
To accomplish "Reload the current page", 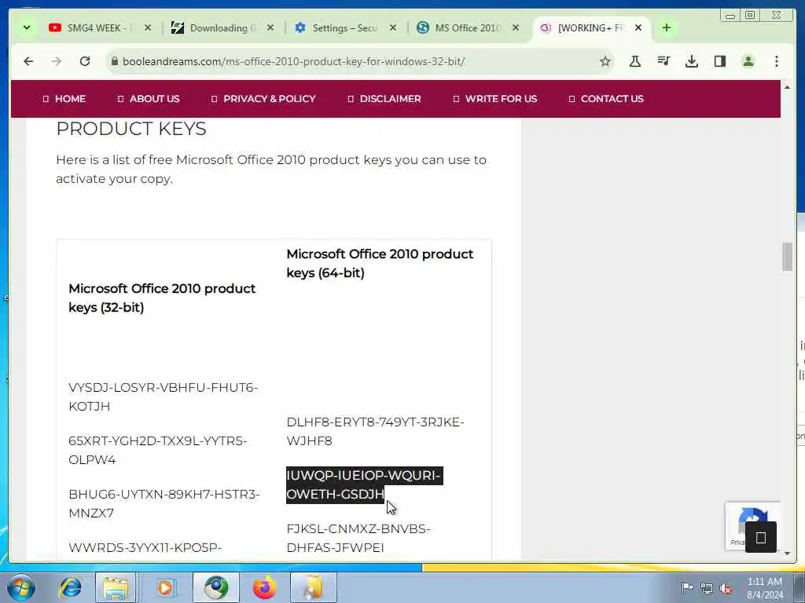I will point(85,61).
